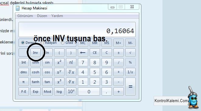
Task: Click the open parenthesis button
Action: (59, 53)
